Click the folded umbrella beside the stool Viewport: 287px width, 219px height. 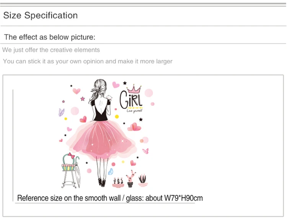tap(78, 172)
